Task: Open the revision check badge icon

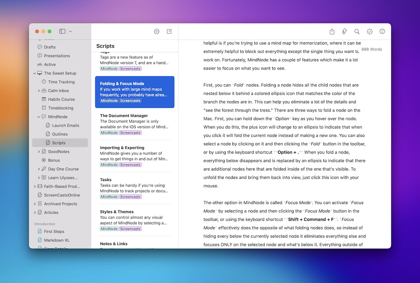Action: [370, 31]
